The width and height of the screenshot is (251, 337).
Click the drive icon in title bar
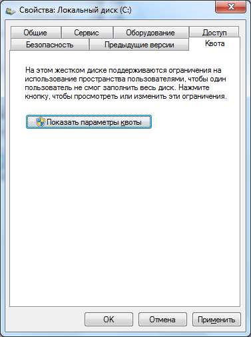(x=11, y=11)
